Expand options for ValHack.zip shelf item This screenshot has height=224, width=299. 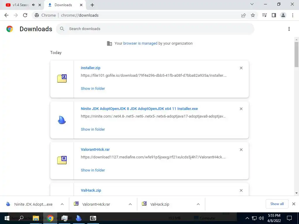198,204
